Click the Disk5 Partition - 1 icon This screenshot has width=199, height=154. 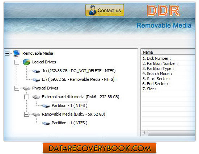(46, 123)
